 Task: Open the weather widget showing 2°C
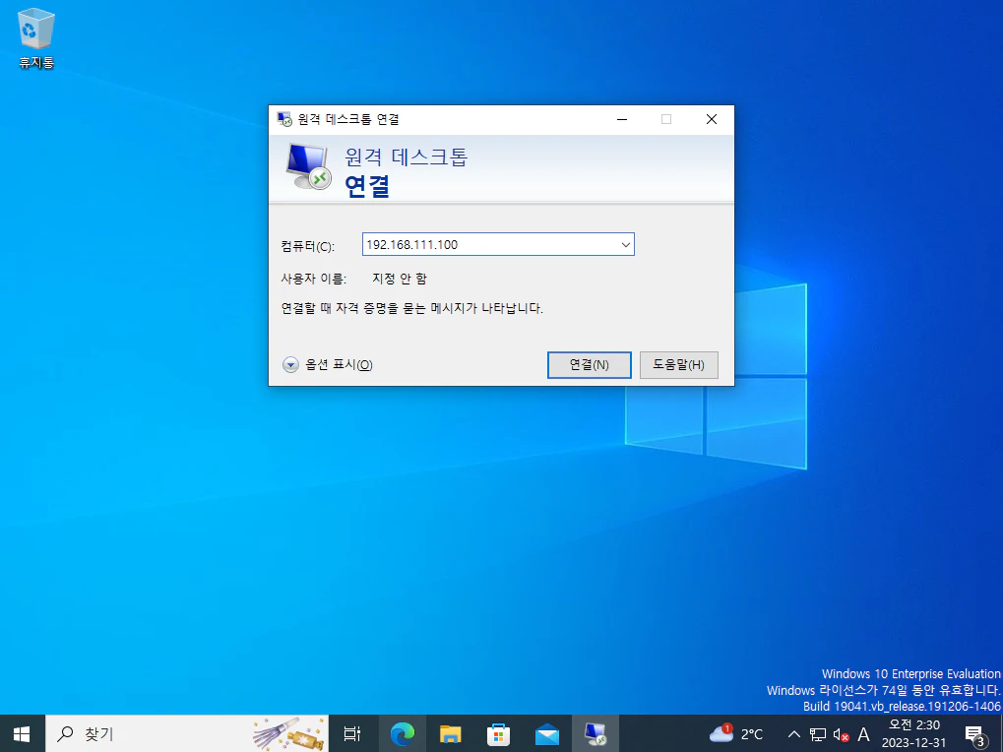[x=735, y=733]
